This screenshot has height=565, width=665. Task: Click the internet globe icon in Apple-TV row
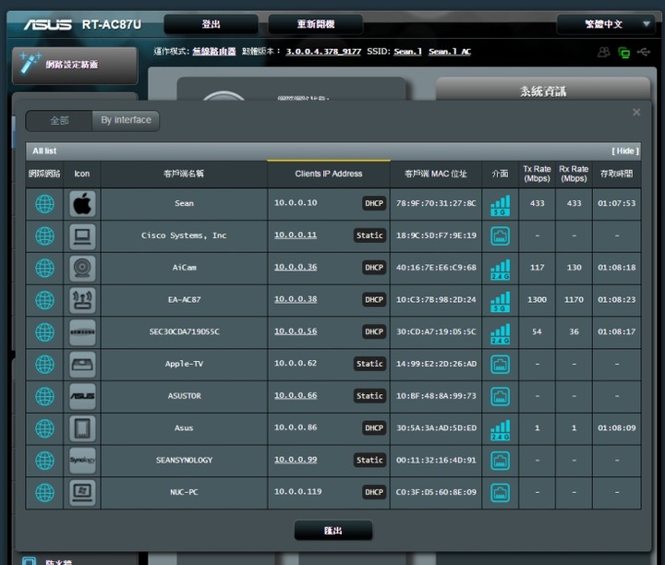coord(44,365)
